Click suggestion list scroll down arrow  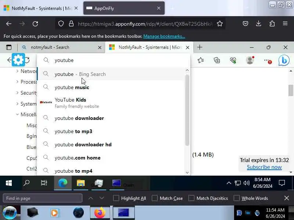click(187, 172)
